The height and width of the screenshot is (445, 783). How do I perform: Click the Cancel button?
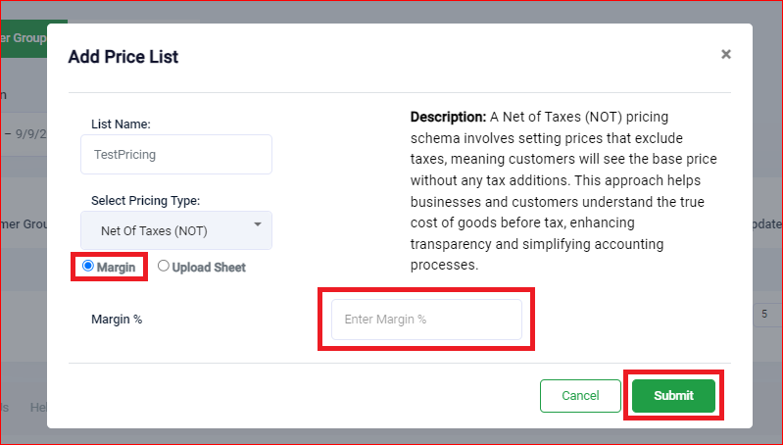click(x=580, y=396)
